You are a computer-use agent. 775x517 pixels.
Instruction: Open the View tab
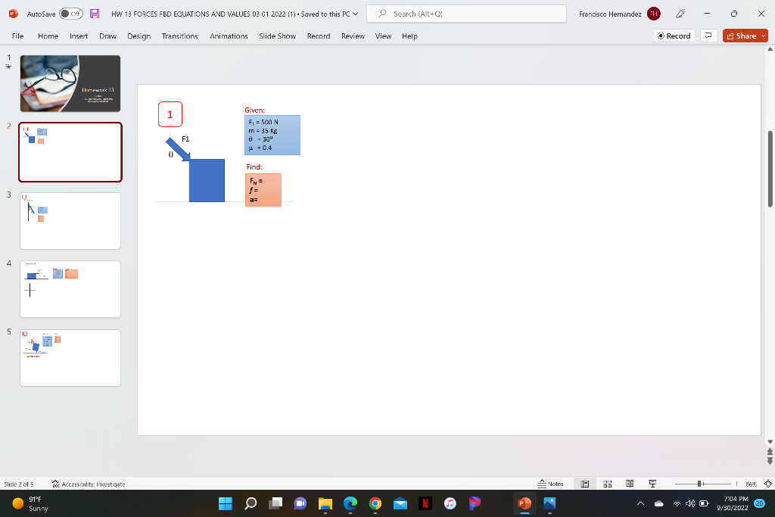(x=383, y=36)
